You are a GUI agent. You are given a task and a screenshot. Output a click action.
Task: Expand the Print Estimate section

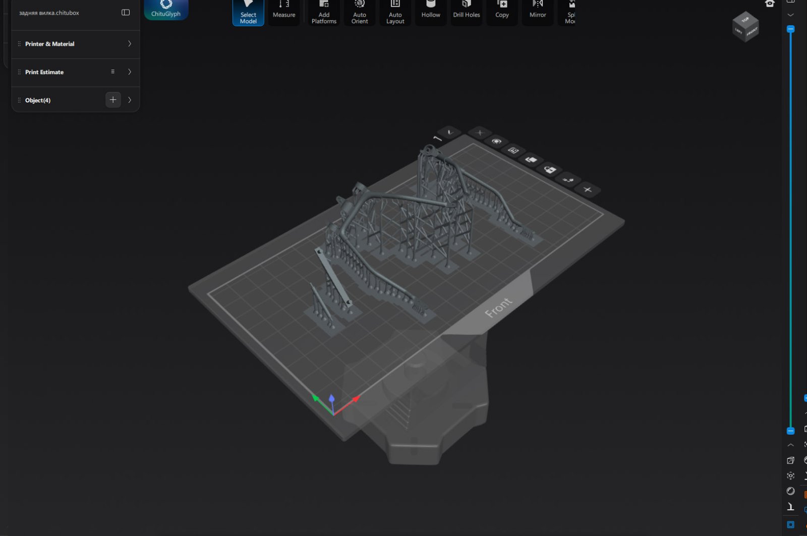pyautogui.click(x=130, y=72)
